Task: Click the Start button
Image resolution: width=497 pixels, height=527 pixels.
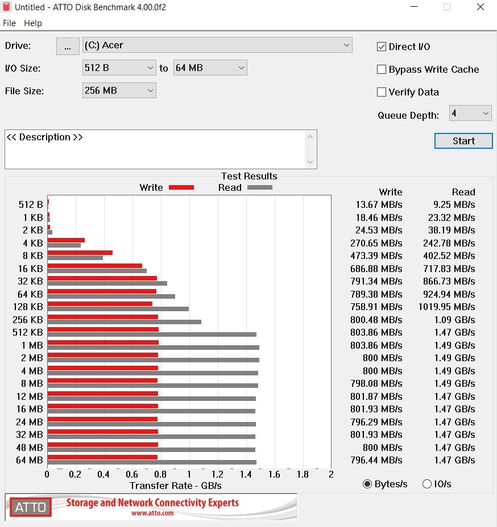Action: coord(463,141)
